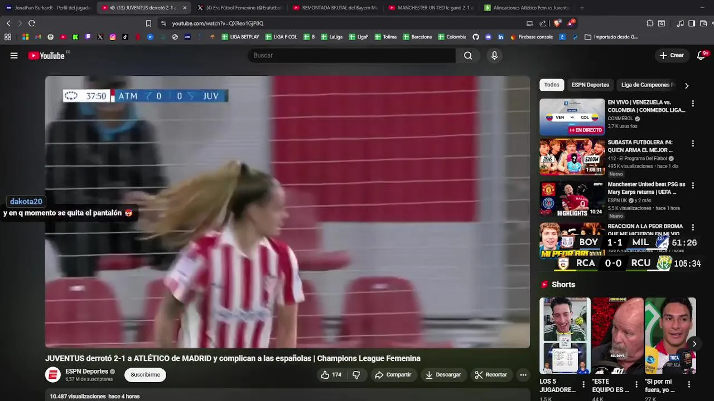Close the JUVENTUS derrotó 2-1 tab

tap(185, 8)
